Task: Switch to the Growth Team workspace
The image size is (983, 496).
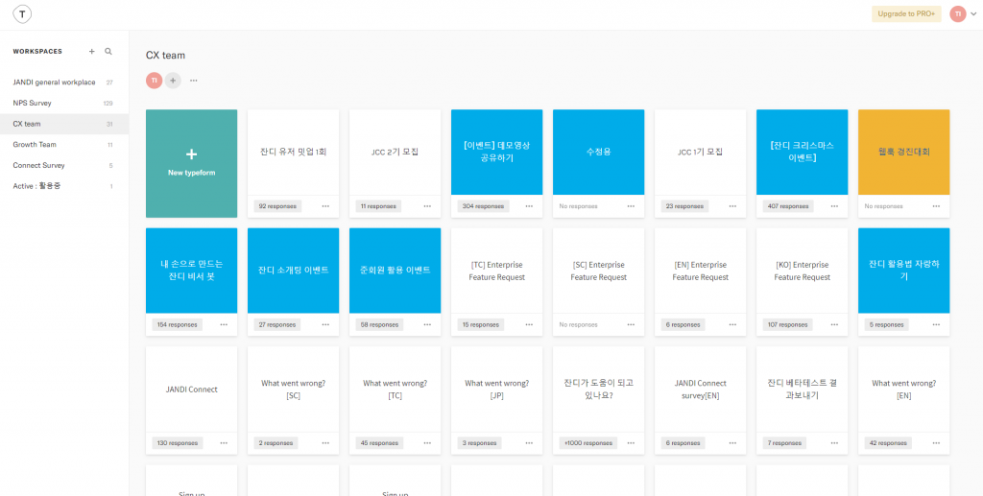Action: click(35, 145)
